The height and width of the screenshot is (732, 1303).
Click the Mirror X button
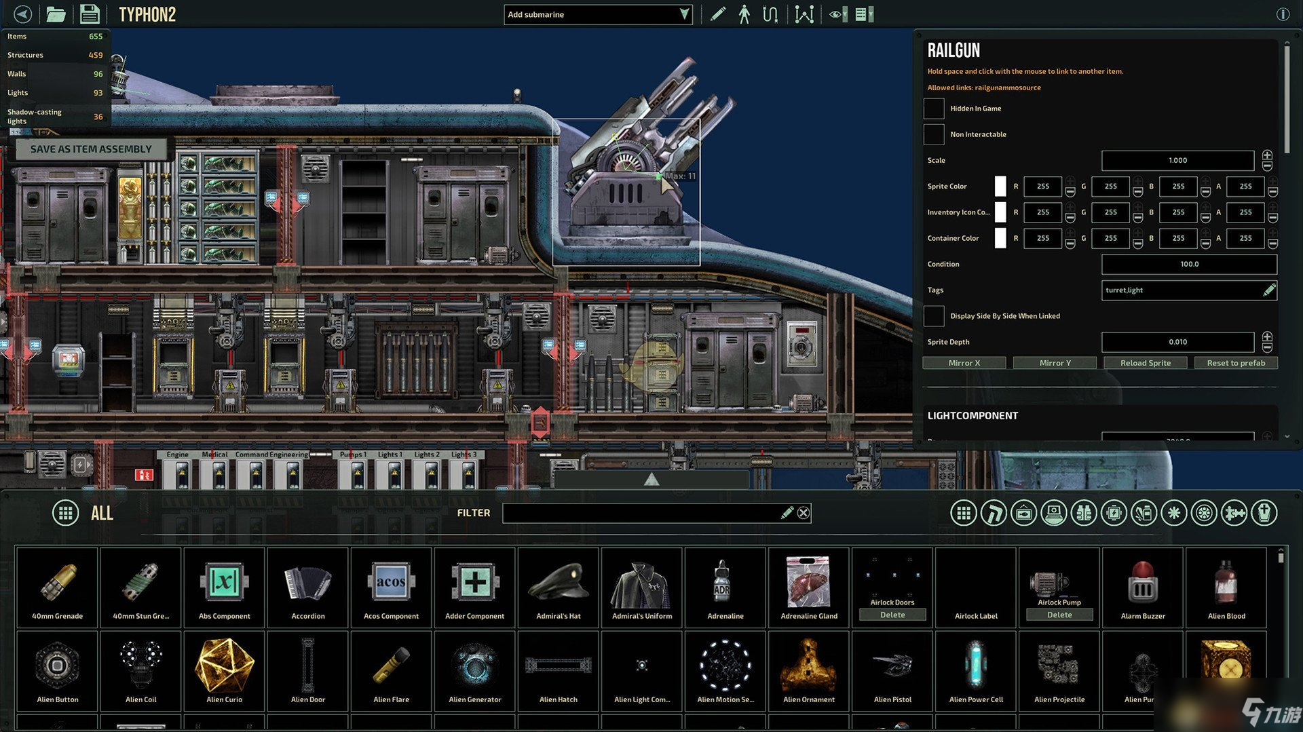964,363
